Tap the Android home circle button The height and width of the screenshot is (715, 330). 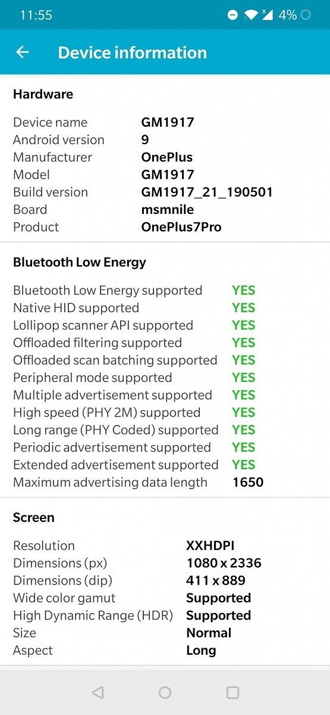coord(165,692)
